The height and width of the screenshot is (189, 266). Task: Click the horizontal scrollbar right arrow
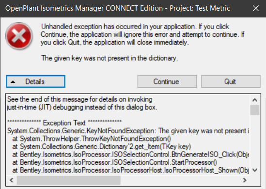[245, 180]
